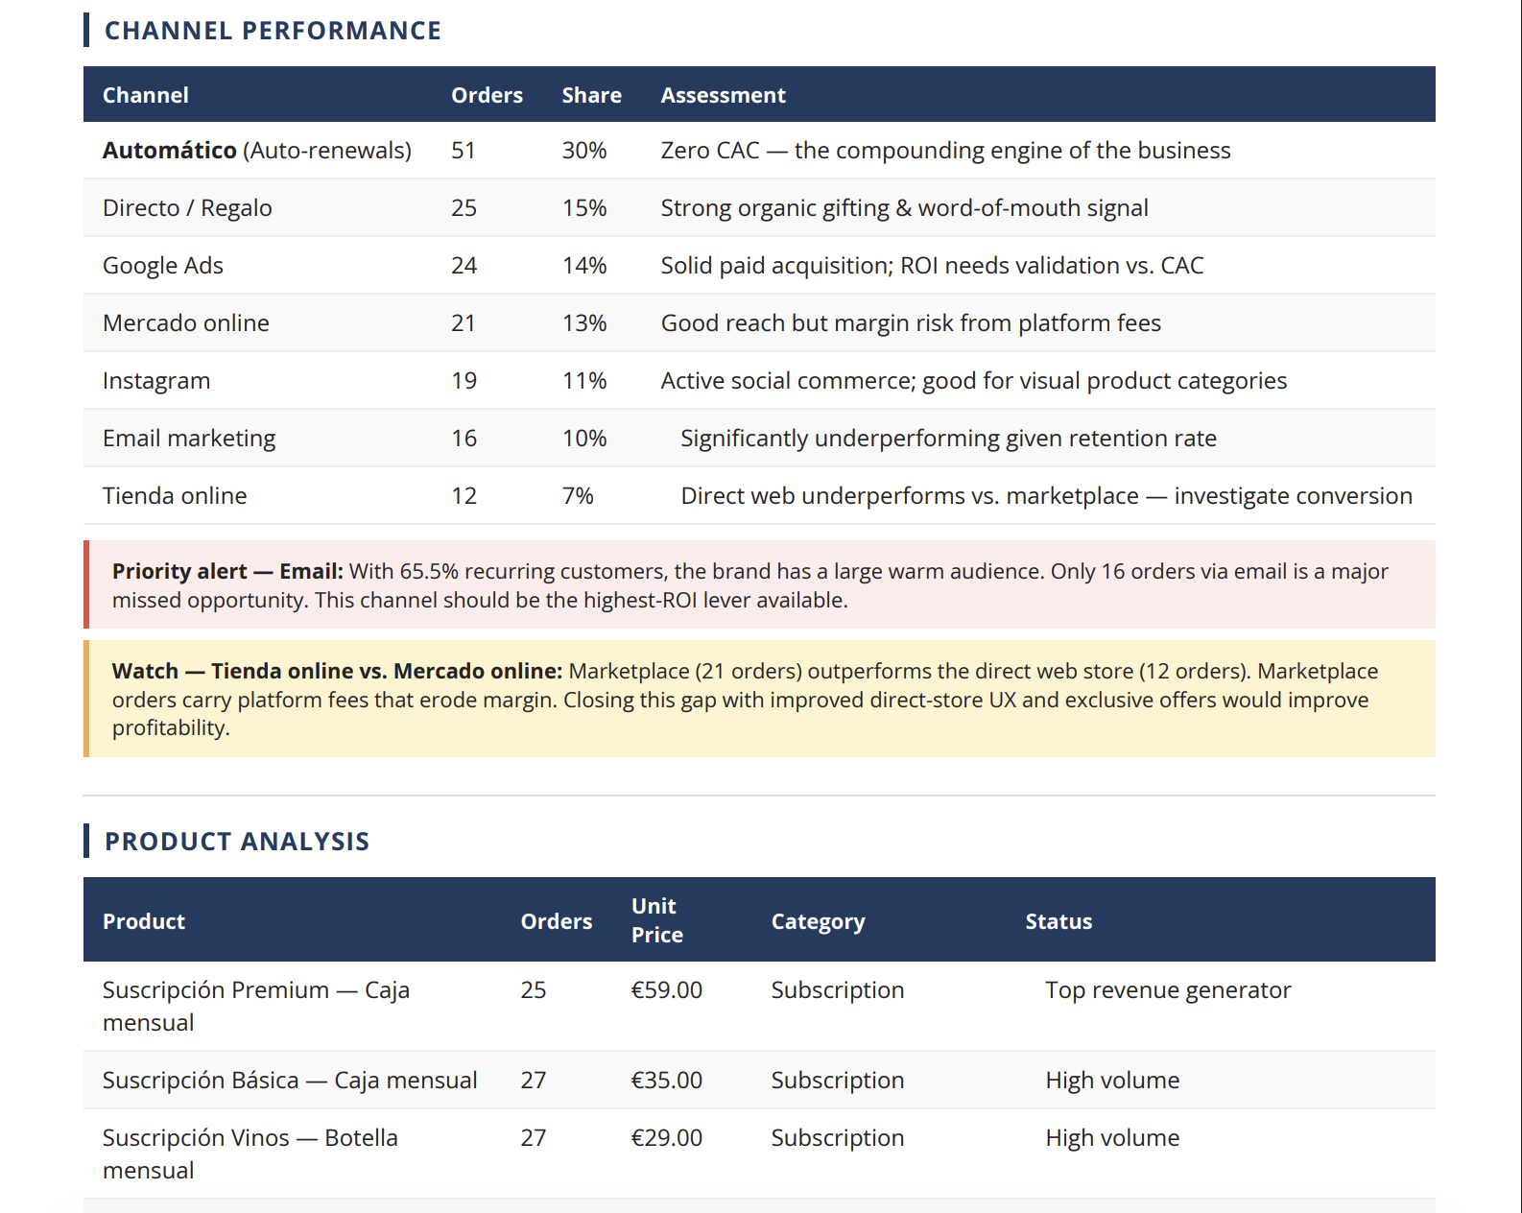Image resolution: width=1522 pixels, height=1213 pixels.
Task: Click Subscription category for Suscripción Vinos
Action: [838, 1138]
